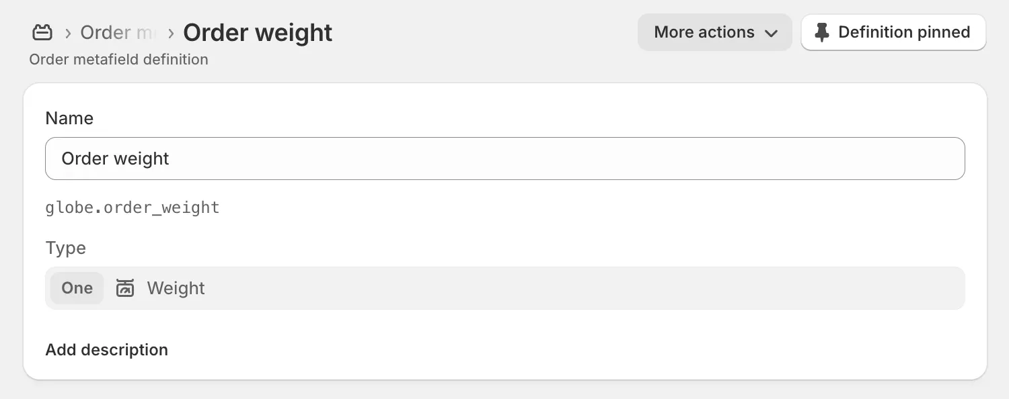
Task: Unpin definition via Definition pinned button
Action: pyautogui.click(x=893, y=32)
